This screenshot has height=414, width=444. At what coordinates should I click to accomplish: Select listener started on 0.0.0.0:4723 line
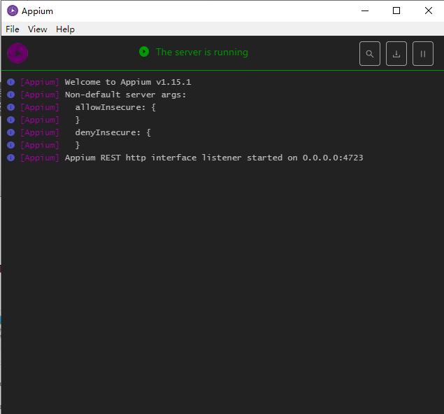pos(214,158)
